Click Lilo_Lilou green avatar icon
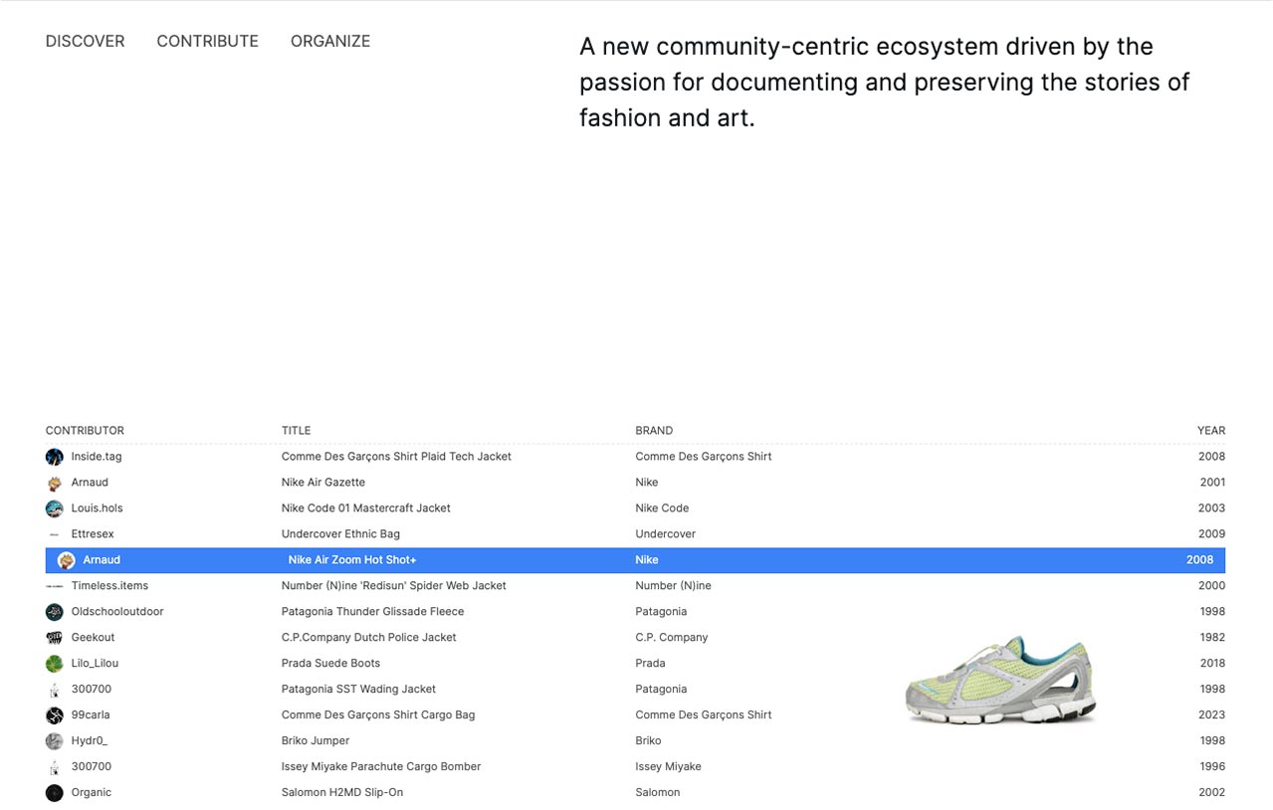This screenshot has width=1273, height=810. (55, 664)
